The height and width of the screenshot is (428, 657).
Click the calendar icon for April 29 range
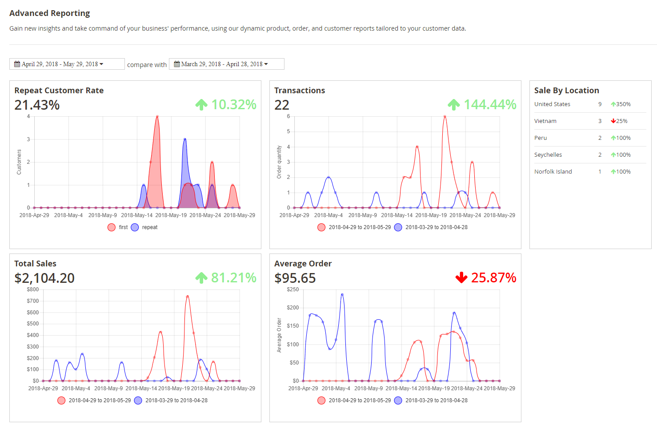(17, 64)
